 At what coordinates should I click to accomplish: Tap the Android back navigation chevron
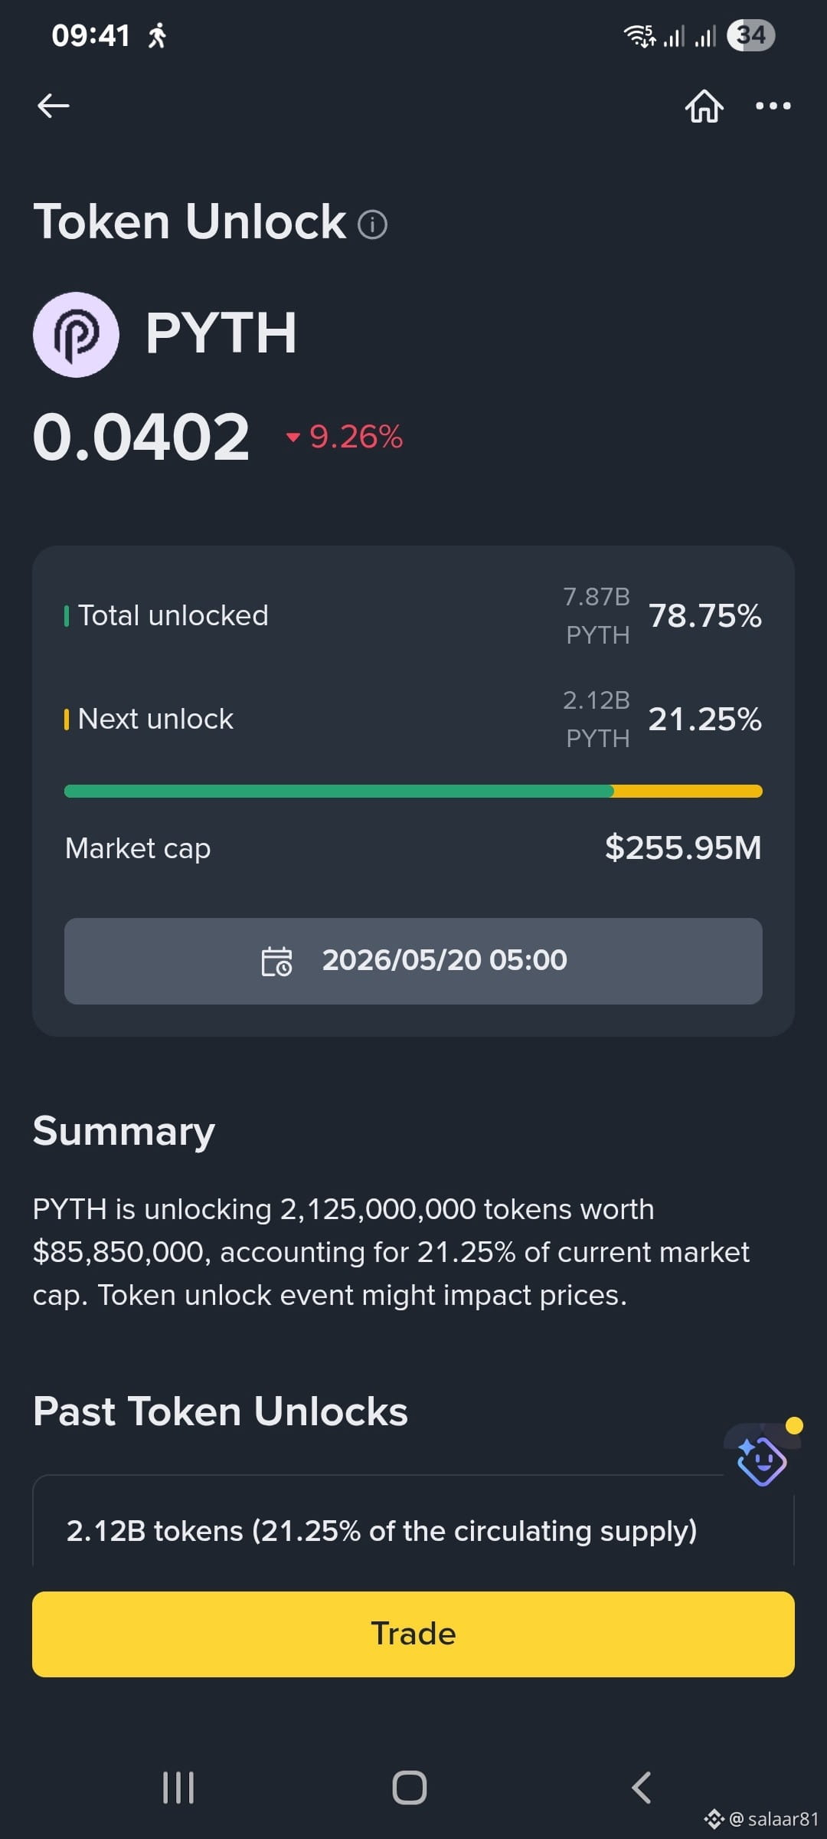coord(642,1788)
